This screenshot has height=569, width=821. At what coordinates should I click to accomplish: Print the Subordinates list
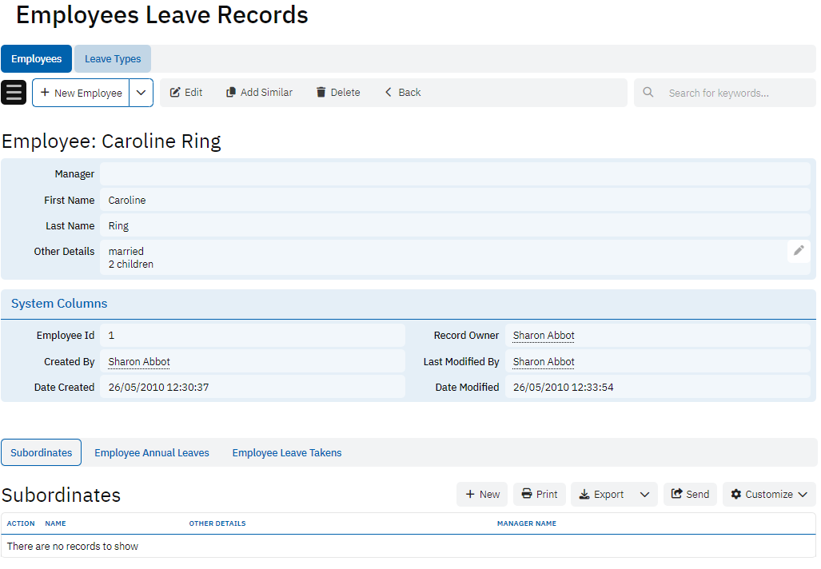tap(540, 495)
